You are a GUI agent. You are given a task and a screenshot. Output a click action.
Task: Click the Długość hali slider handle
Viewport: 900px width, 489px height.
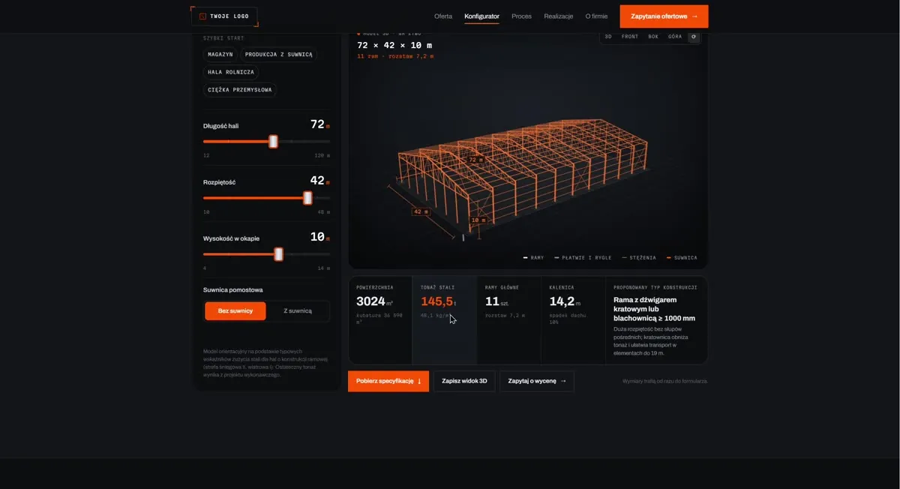273,141
